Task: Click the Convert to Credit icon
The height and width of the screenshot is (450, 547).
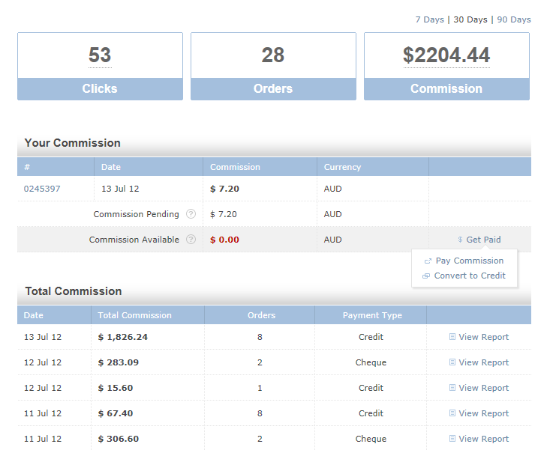Action: [x=426, y=276]
